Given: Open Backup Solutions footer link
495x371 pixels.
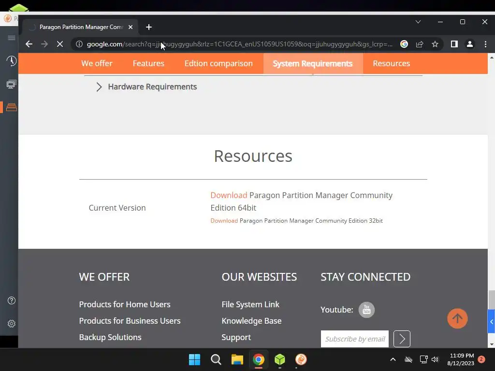Looking at the screenshot, I should point(110,337).
